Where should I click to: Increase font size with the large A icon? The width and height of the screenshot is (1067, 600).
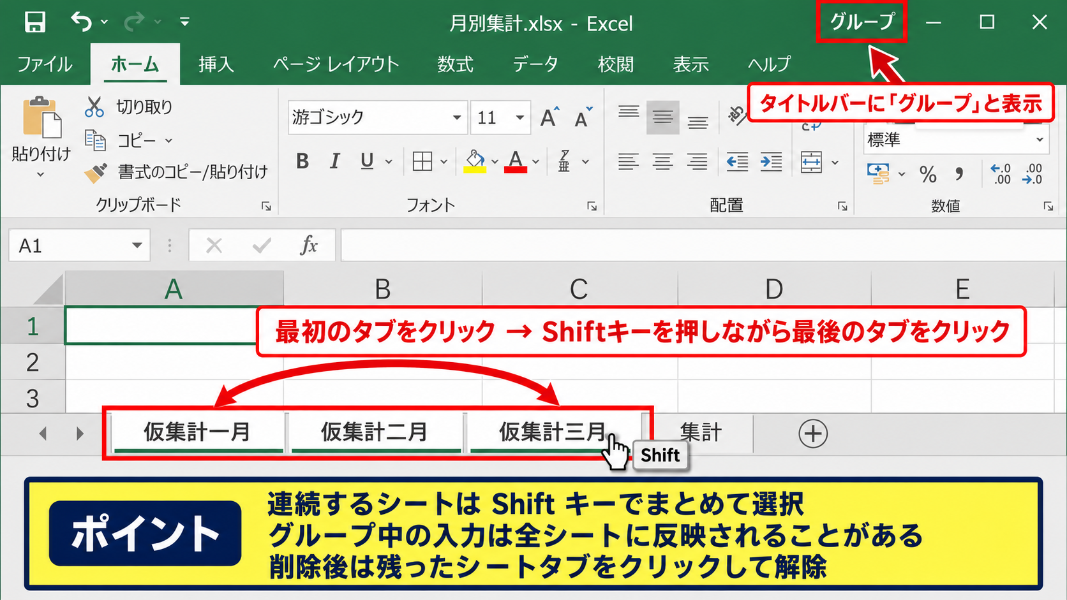[x=549, y=117]
